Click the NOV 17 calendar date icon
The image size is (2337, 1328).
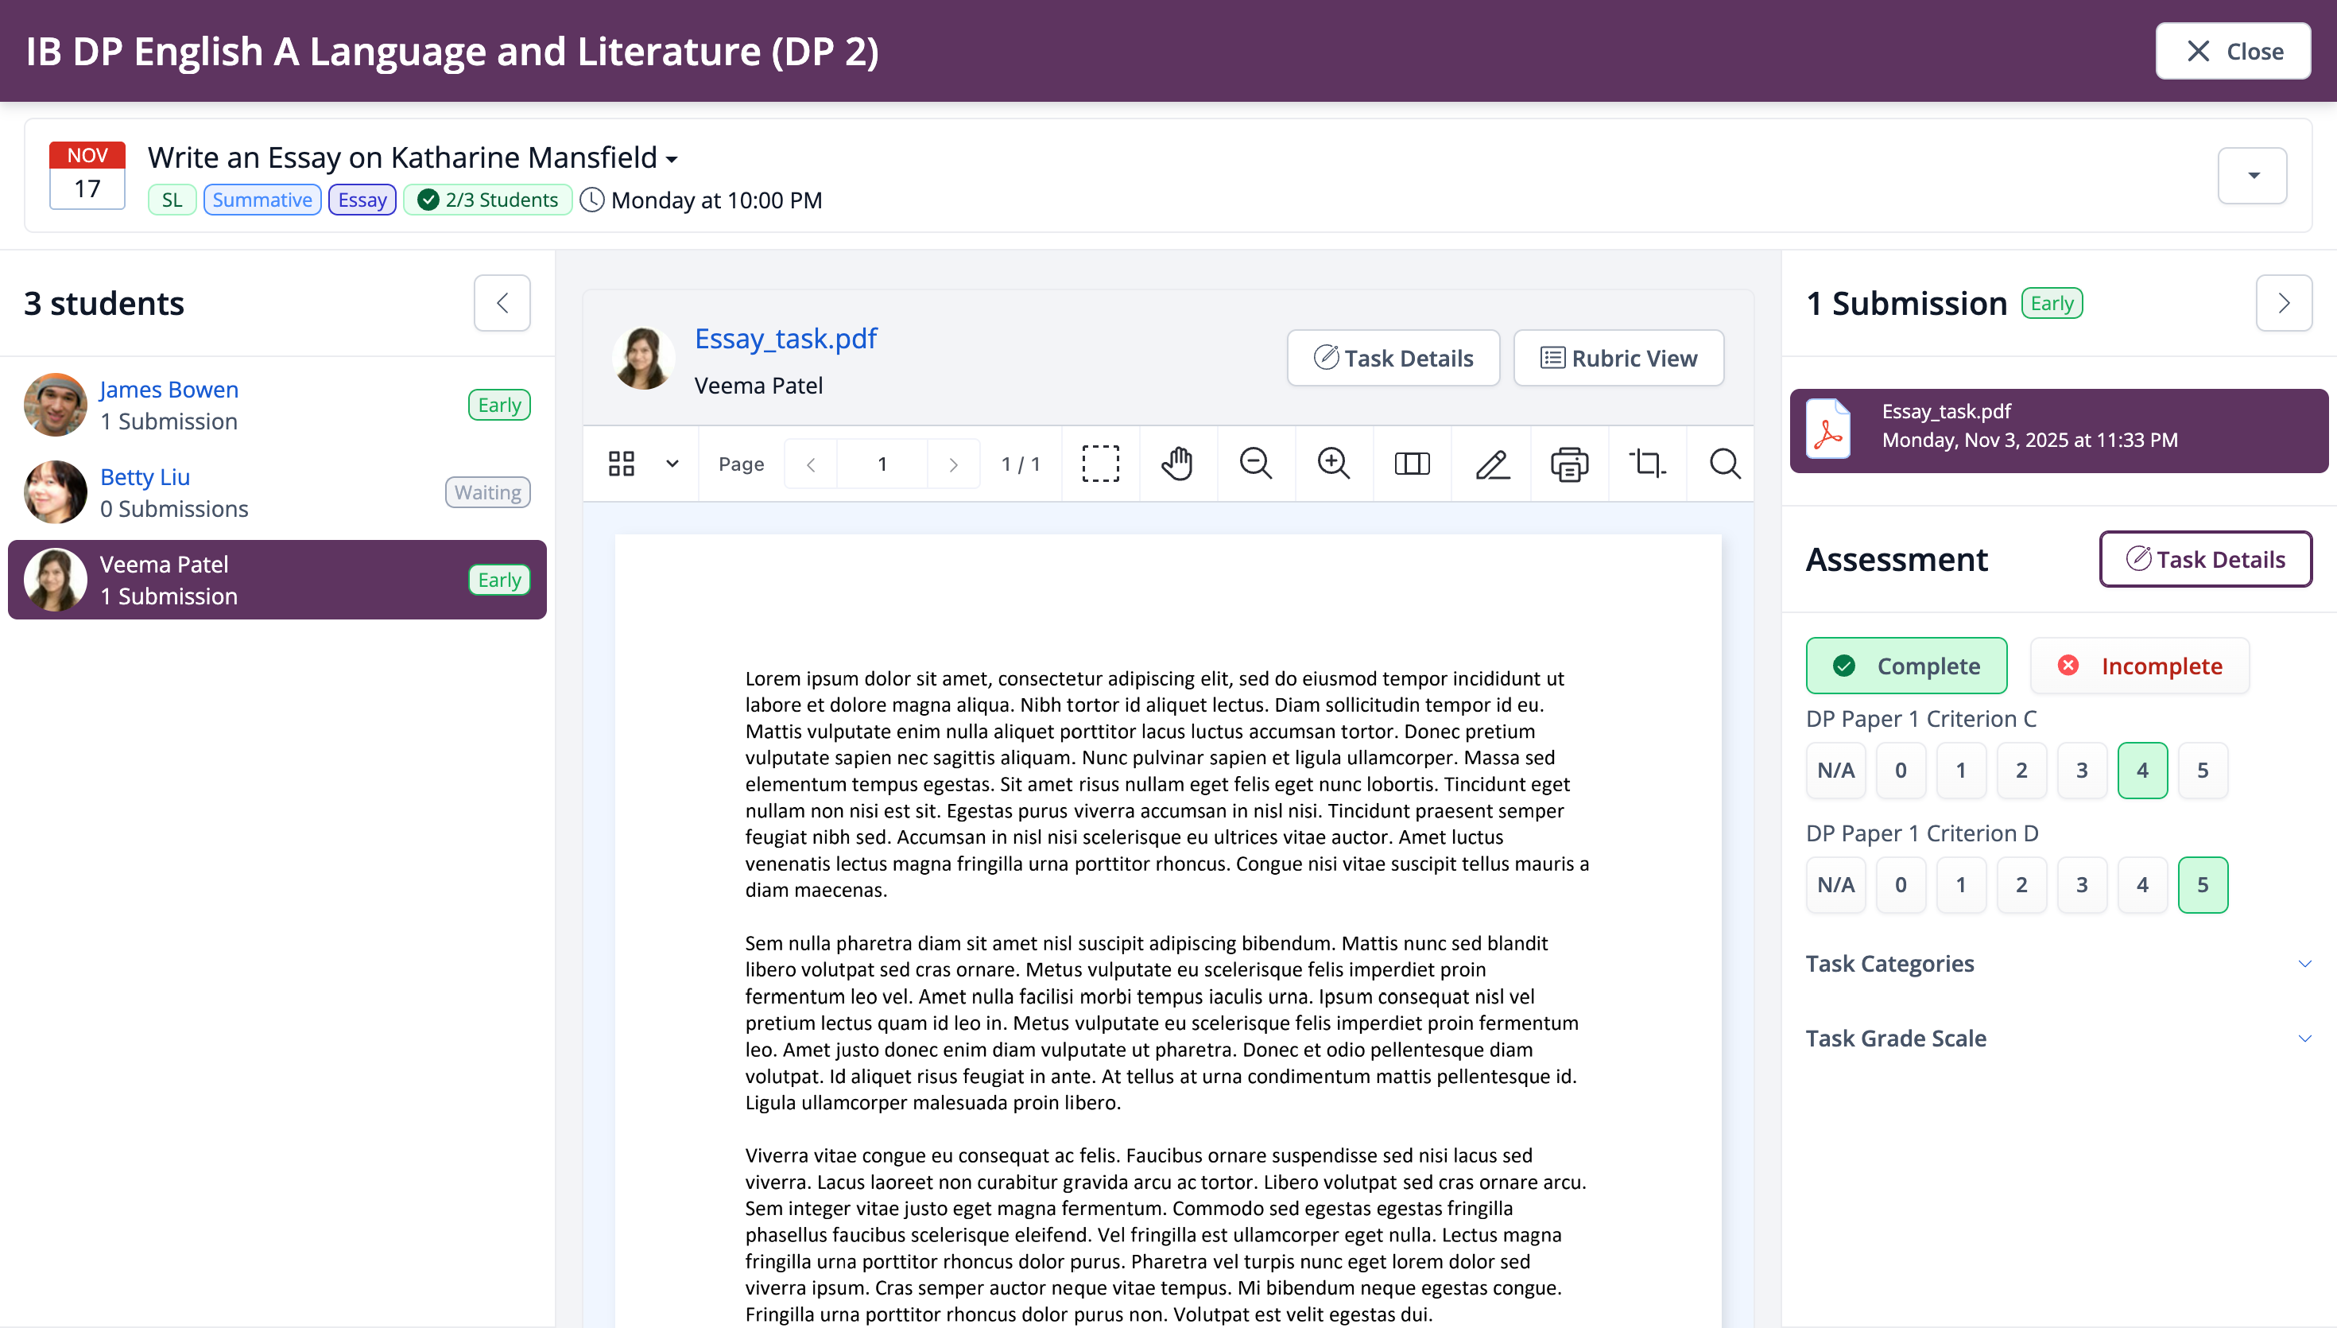pyautogui.click(x=87, y=175)
